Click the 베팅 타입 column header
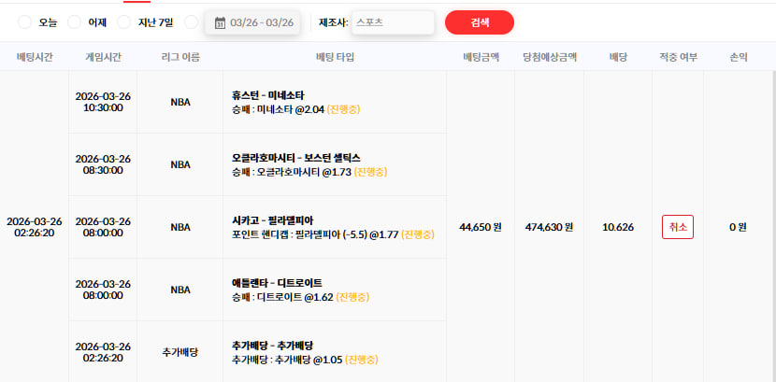This screenshot has height=382, width=776. 335,57
